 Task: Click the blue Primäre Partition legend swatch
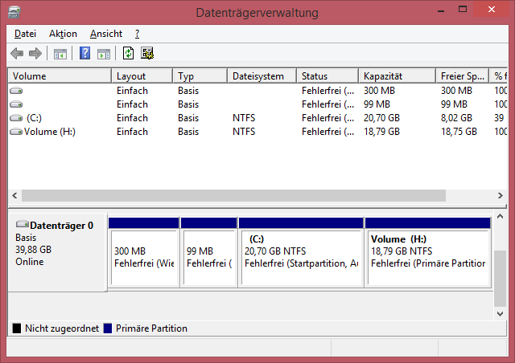(x=108, y=328)
